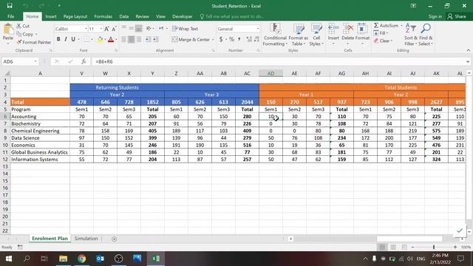Expand the Name Box dropdown
The width and height of the screenshot is (473, 266).
[35, 61]
